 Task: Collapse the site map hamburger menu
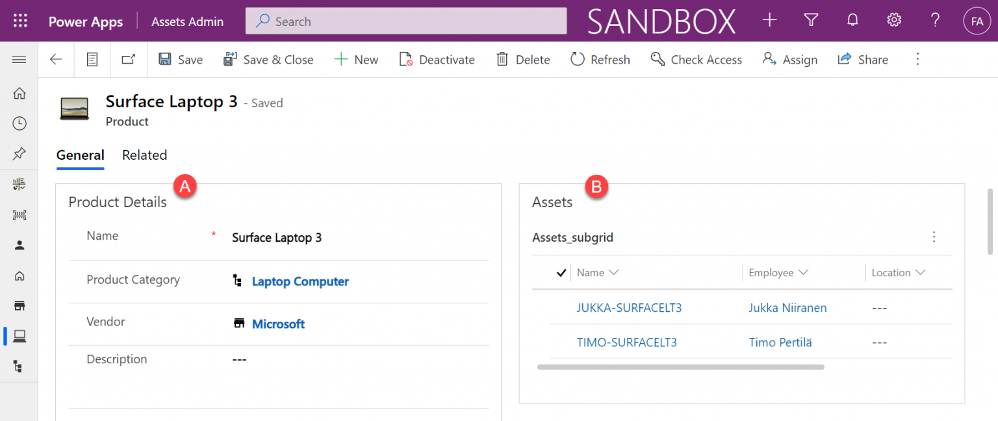coord(19,60)
